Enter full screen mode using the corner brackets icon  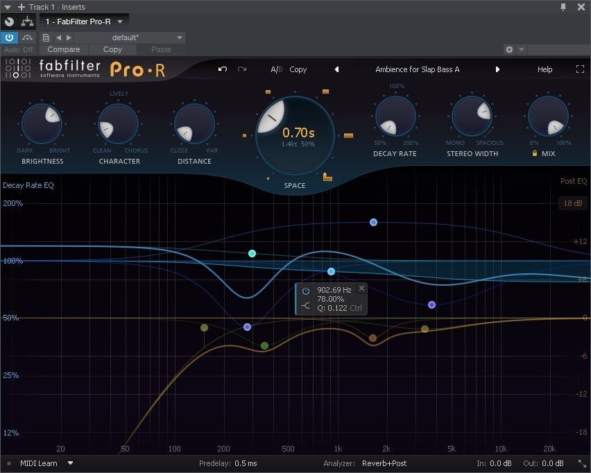point(580,69)
